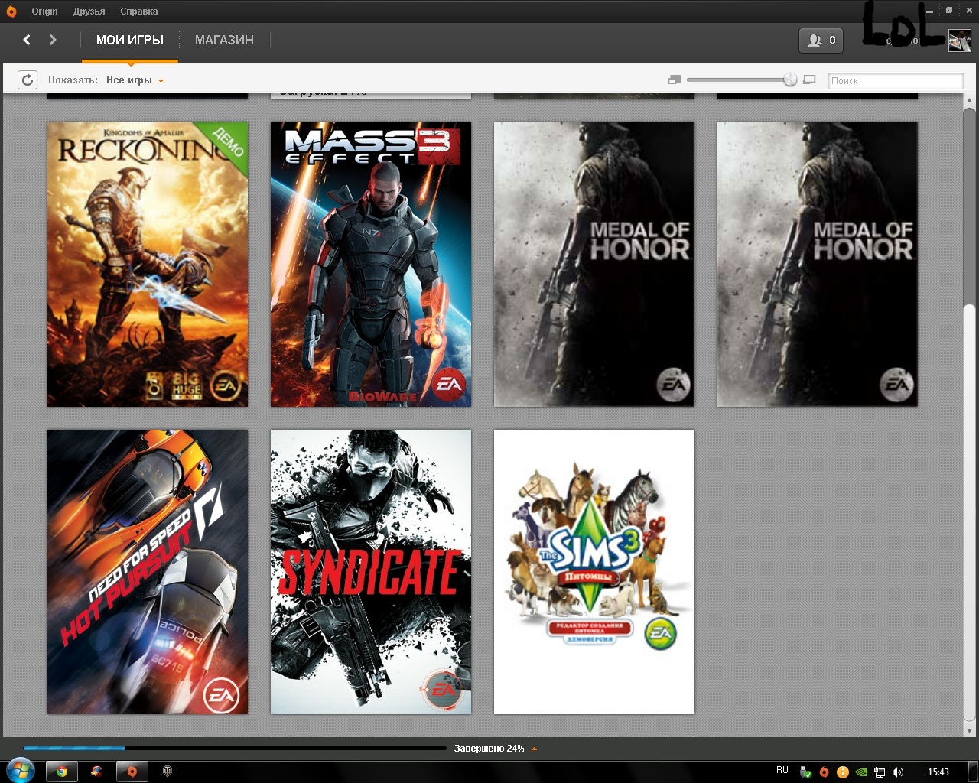Switch to the МОИ ИГРЫ tab
The width and height of the screenshot is (979, 783).
(130, 40)
